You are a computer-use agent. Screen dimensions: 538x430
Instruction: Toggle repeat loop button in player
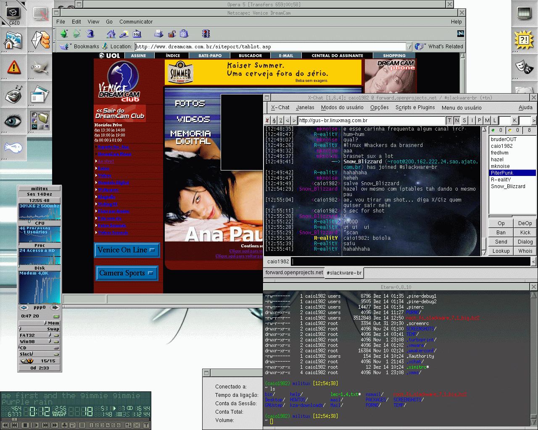(72, 425)
